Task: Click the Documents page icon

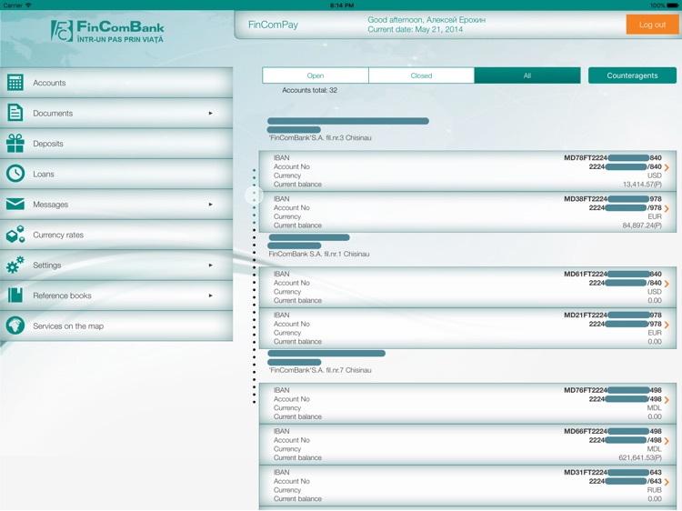Action: tap(15, 113)
